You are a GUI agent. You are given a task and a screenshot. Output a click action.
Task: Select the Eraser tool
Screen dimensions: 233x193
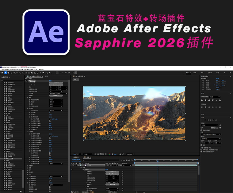click(x=43, y=73)
